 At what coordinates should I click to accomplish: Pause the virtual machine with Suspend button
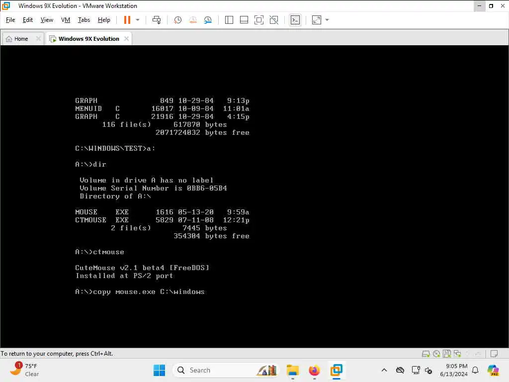(x=127, y=20)
